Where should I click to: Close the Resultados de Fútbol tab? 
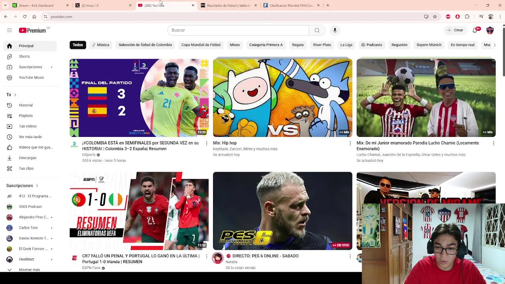pos(256,6)
